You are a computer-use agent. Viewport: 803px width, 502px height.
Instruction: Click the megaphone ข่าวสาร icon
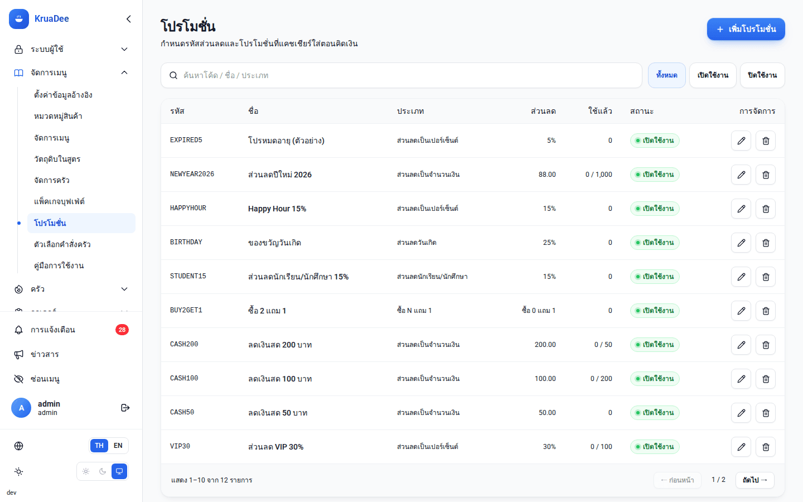19,354
